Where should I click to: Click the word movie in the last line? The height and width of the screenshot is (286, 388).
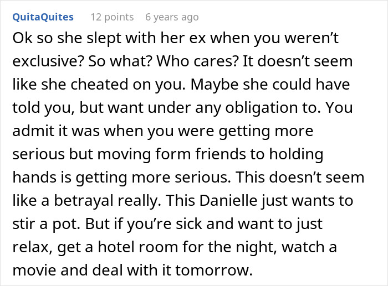(x=34, y=270)
